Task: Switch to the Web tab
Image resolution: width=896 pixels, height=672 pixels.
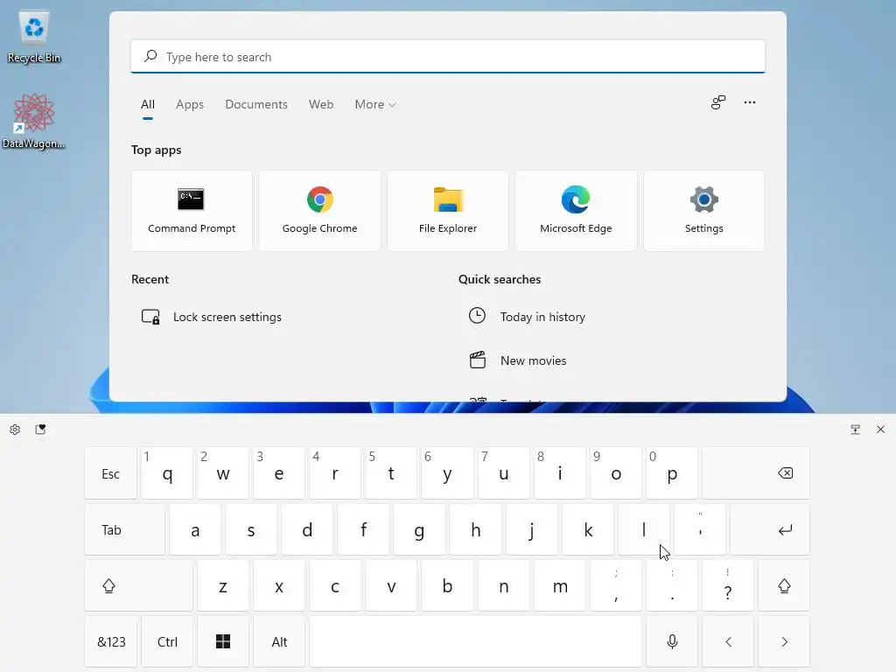Action: pos(321,105)
